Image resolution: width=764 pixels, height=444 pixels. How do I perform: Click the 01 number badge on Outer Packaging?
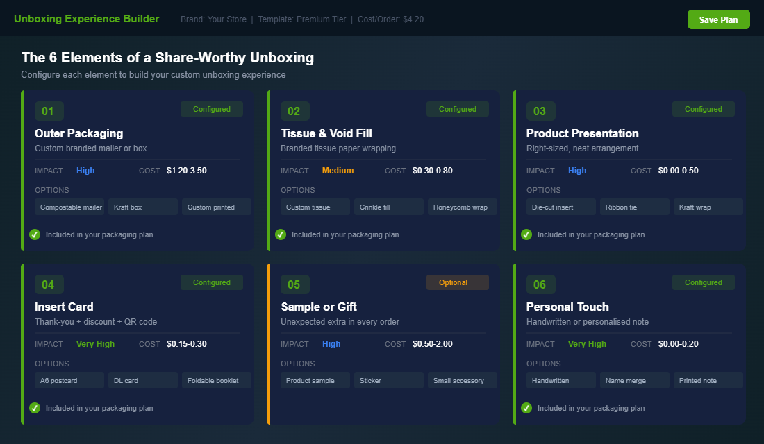[x=49, y=111]
